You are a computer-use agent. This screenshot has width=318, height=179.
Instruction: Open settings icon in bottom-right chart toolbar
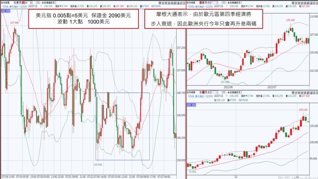tap(308, 93)
